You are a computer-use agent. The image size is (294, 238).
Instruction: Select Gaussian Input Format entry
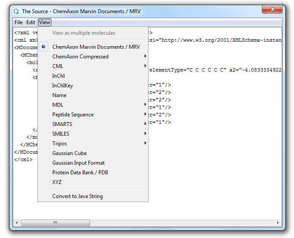pos(78,163)
